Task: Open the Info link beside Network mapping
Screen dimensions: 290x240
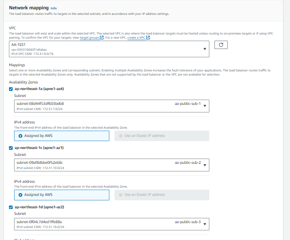Action: tap(53, 8)
